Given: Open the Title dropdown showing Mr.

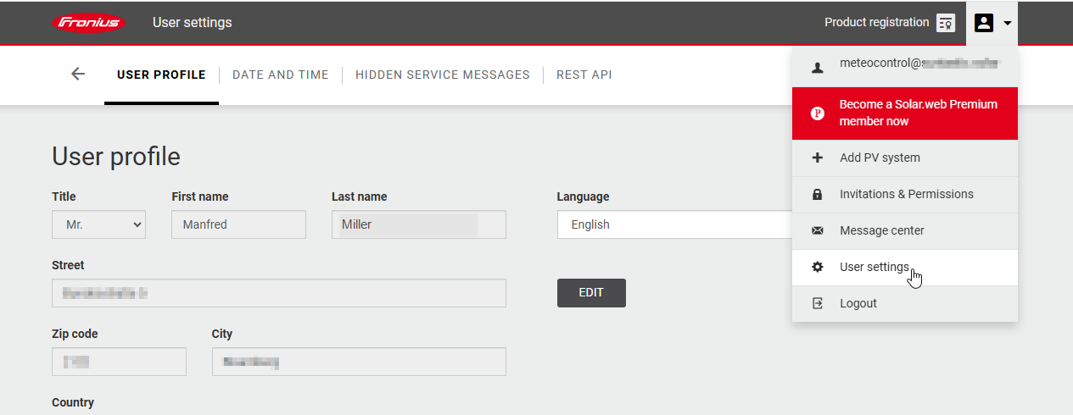Looking at the screenshot, I should click(98, 224).
